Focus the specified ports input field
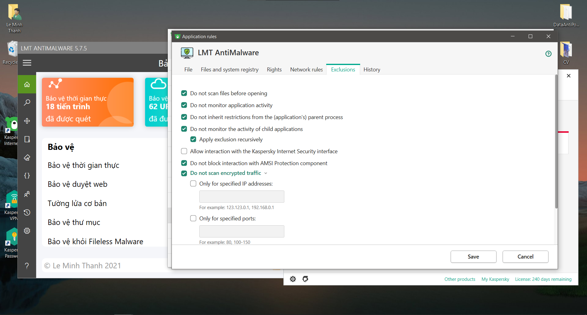This screenshot has height=315, width=587. tap(242, 231)
